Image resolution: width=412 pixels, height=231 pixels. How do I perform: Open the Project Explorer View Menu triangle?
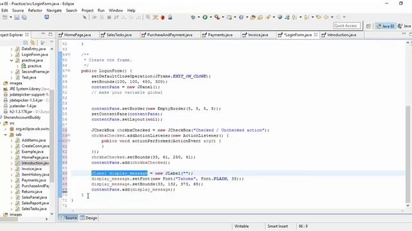pyautogui.click(x=51, y=42)
